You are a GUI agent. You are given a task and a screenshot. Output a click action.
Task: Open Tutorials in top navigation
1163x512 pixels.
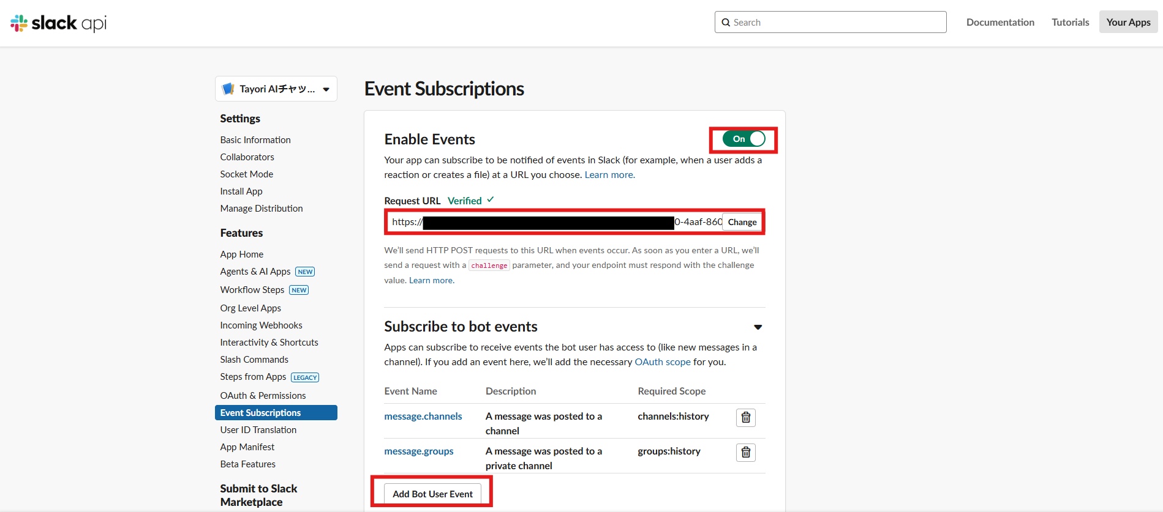(x=1070, y=22)
